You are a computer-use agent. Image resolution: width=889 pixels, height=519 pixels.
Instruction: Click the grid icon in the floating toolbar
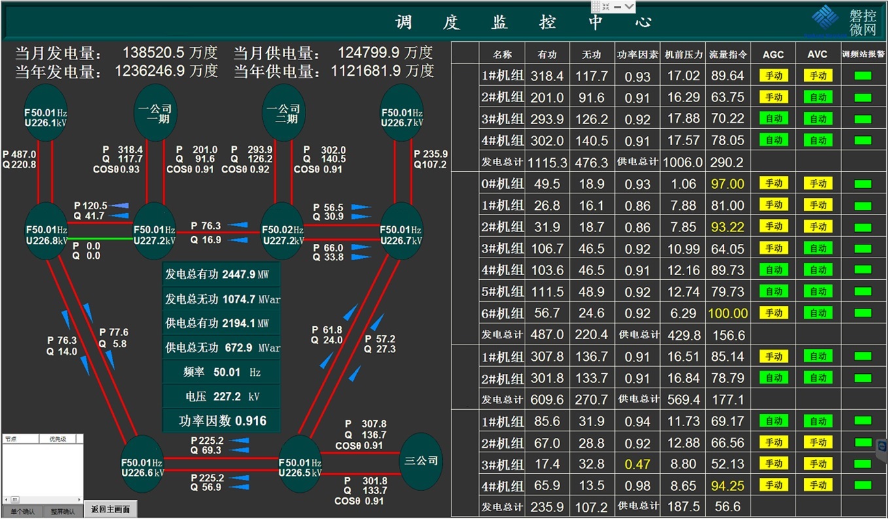pyautogui.click(x=596, y=6)
